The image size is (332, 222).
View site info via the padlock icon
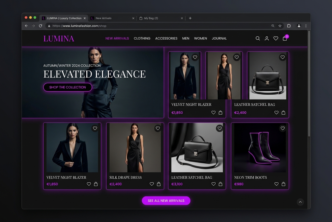(x=49, y=26)
